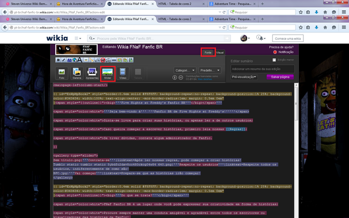Open the search scope magnifier dropdown
The width and height of the screenshot is (349, 218).
pyautogui.click(x=92, y=39)
